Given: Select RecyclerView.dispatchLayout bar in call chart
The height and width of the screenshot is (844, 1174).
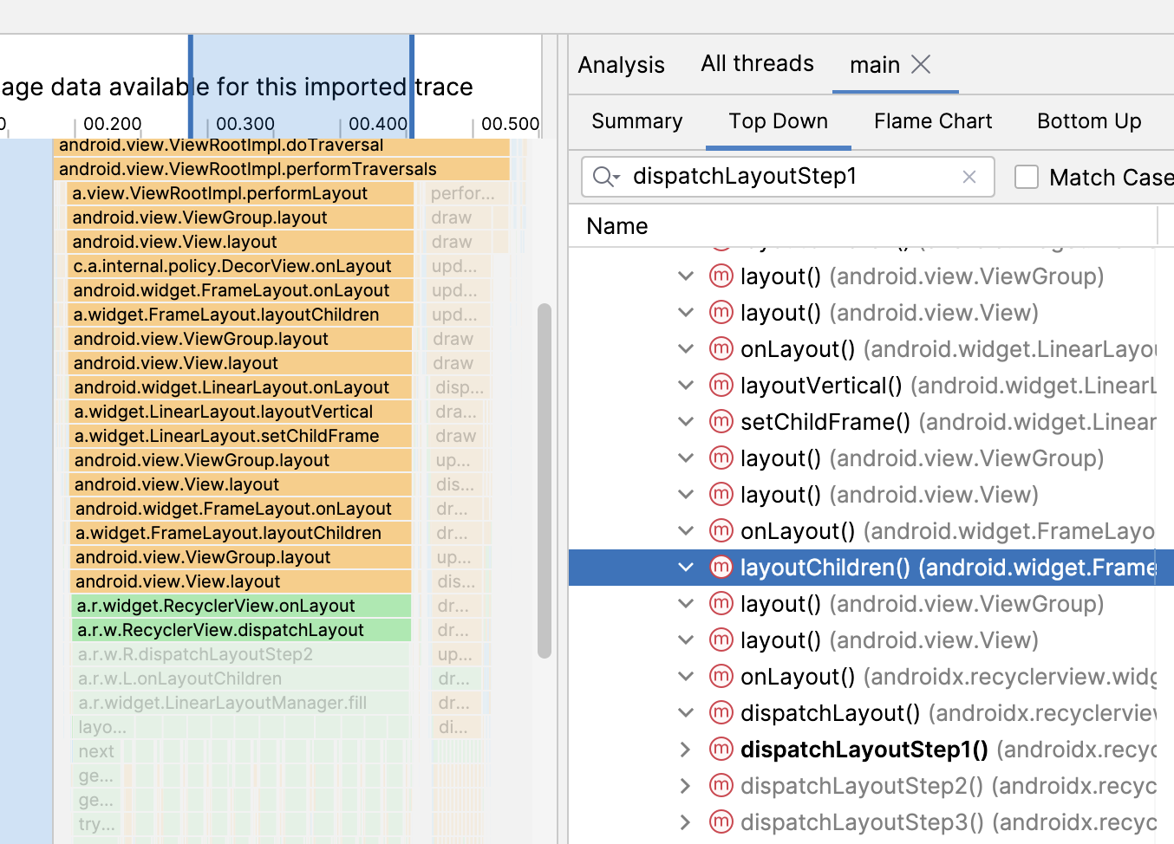Looking at the screenshot, I should point(241,630).
